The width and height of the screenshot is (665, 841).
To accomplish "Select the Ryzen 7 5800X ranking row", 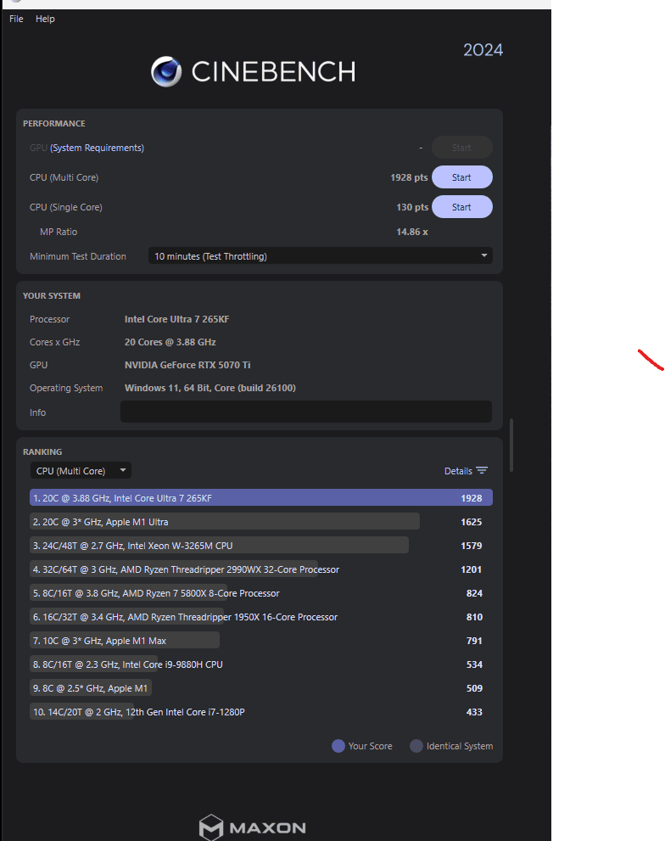I will (x=261, y=592).
